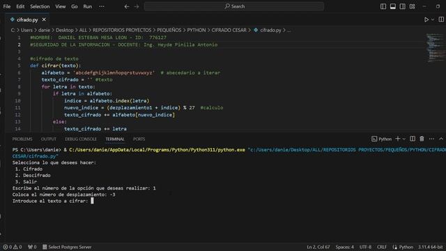Click 'PYTHON' breadcrumb folder
The width and height of the screenshot is (446, 251).
(197, 30)
